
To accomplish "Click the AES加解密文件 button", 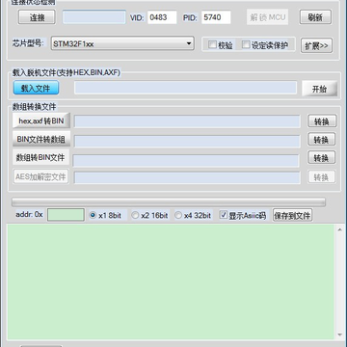I will coord(40,176).
